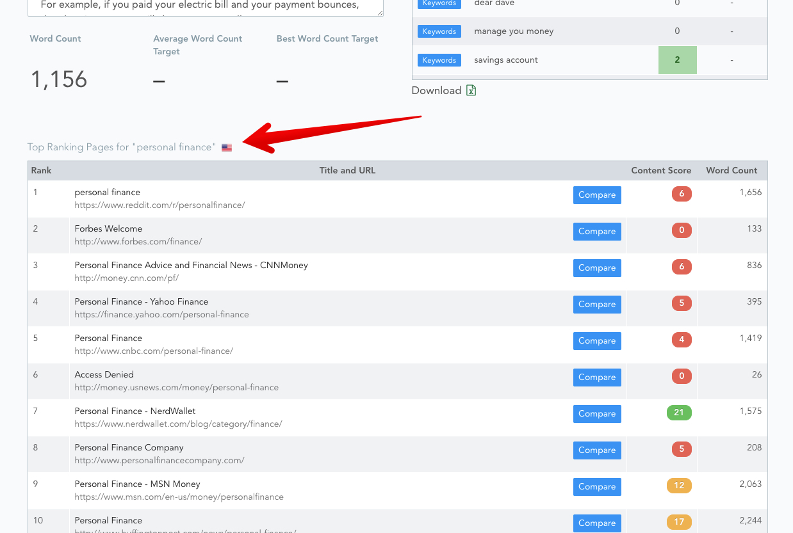The height and width of the screenshot is (533, 793).
Task: Click the Download link text
Action: (436, 91)
